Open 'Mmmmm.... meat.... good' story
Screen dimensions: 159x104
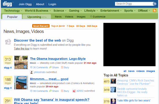(x=49, y=79)
